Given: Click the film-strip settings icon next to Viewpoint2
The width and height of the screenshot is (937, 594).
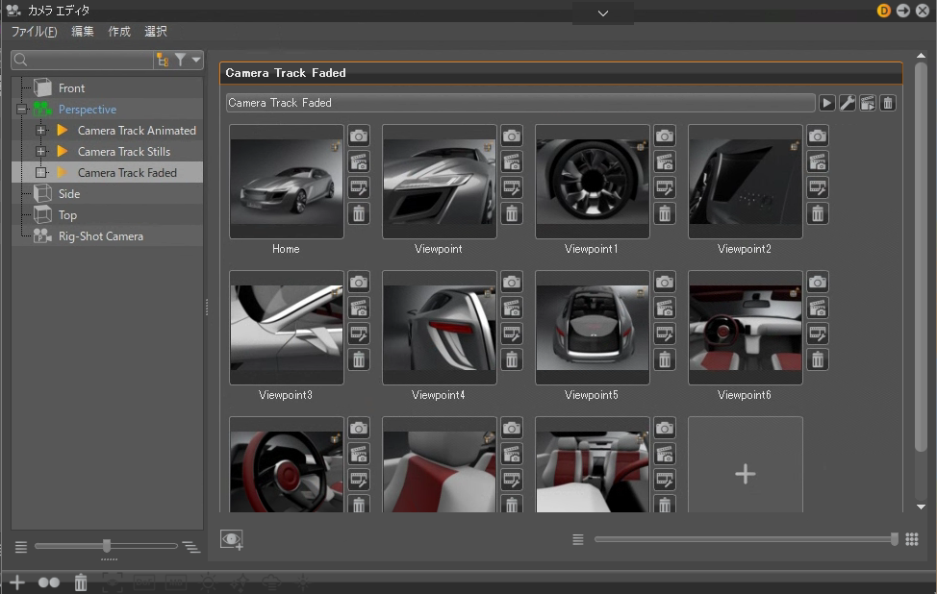Looking at the screenshot, I should (x=817, y=187).
